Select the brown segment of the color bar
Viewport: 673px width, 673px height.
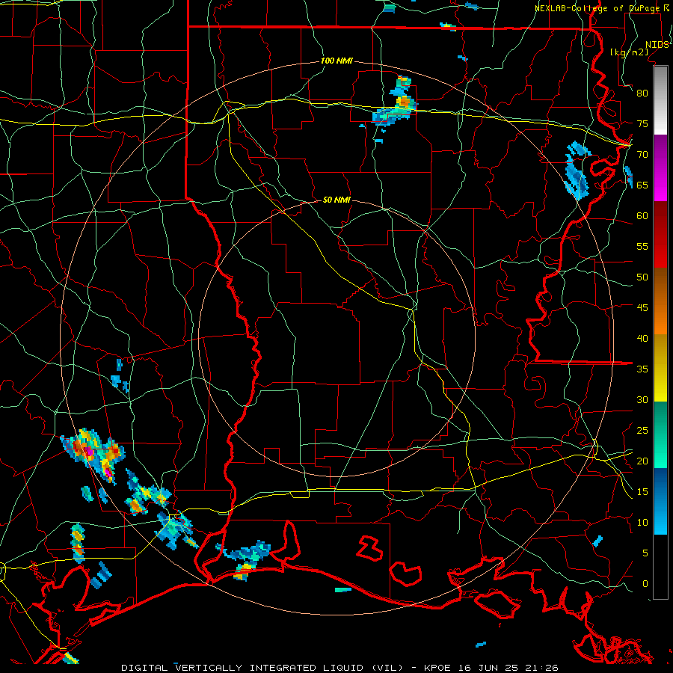click(660, 285)
